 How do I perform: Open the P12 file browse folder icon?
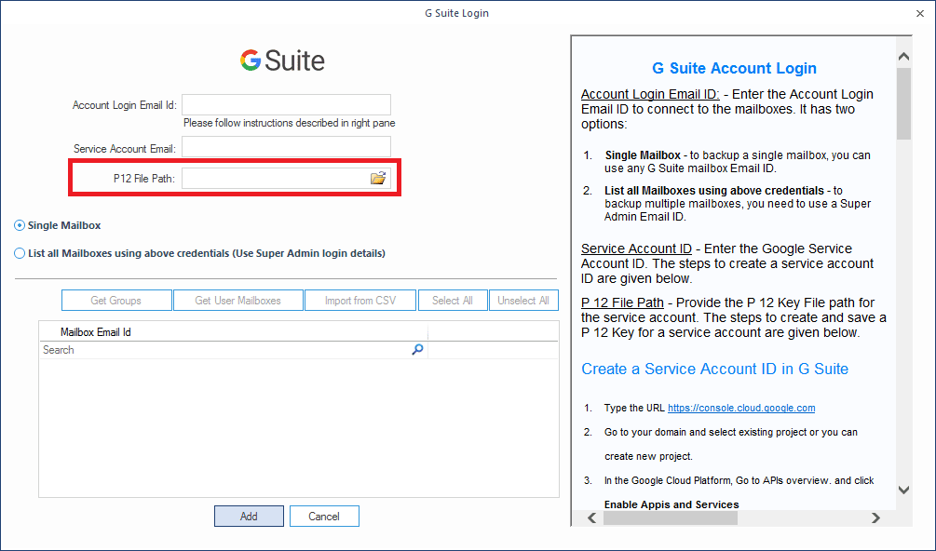(378, 178)
